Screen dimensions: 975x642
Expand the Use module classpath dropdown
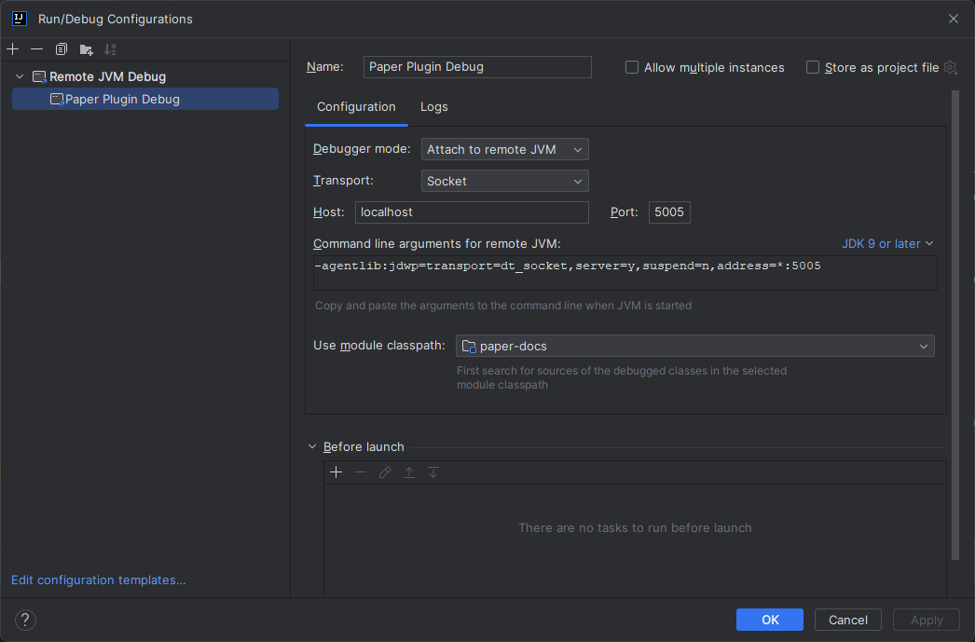(x=694, y=347)
